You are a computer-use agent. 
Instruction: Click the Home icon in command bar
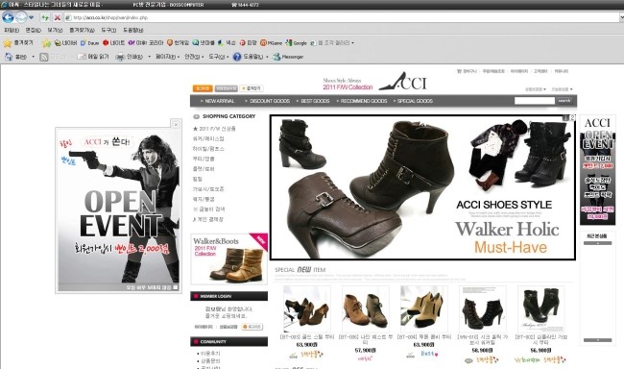click(x=9, y=57)
